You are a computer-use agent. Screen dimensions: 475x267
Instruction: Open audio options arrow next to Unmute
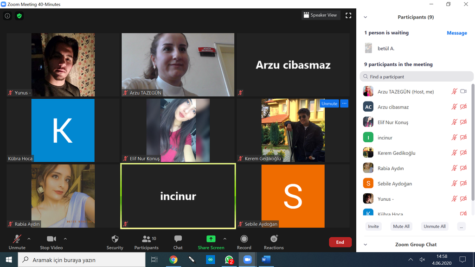click(x=29, y=239)
